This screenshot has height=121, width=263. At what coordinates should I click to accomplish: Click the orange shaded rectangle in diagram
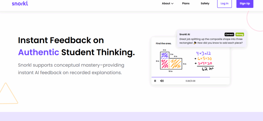(x=176, y=64)
